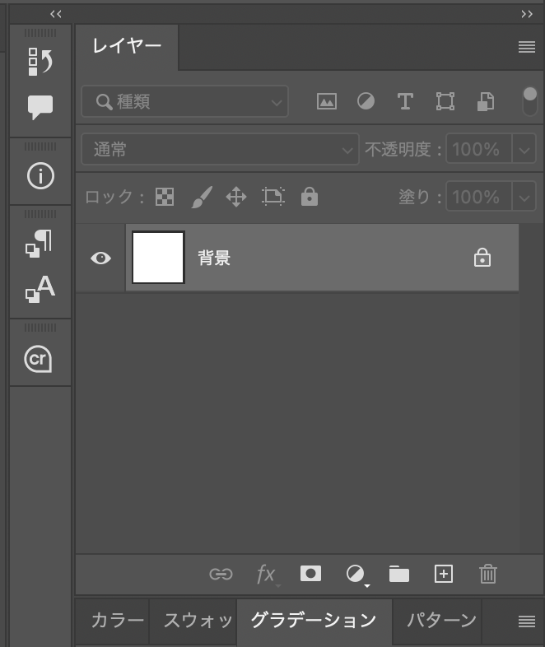Hide the 背景 layer with eye icon
Viewport: 545px width, 647px height.
pyautogui.click(x=100, y=258)
